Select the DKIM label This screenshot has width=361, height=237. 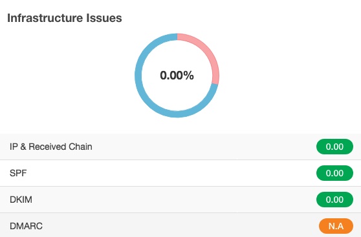(21, 200)
